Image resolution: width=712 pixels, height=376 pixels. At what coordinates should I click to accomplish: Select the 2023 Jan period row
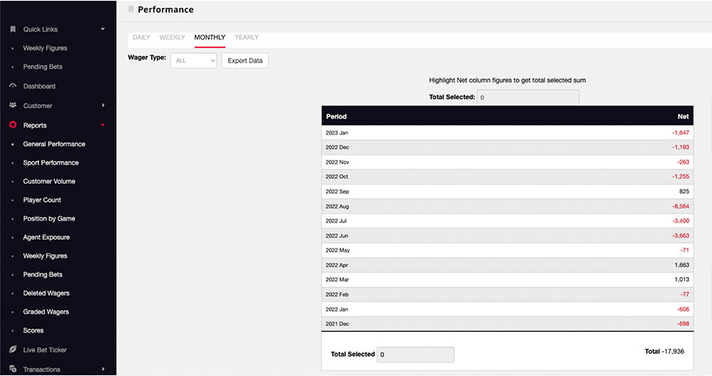(507, 133)
